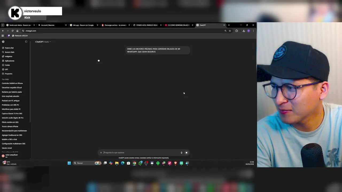The width and height of the screenshot is (342, 192).
Task: Open the browser extensions puzzle icon
Action: (x=236, y=31)
